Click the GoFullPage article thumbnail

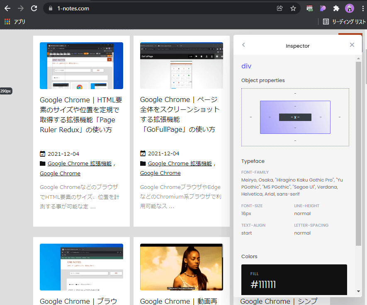pyautogui.click(x=181, y=65)
